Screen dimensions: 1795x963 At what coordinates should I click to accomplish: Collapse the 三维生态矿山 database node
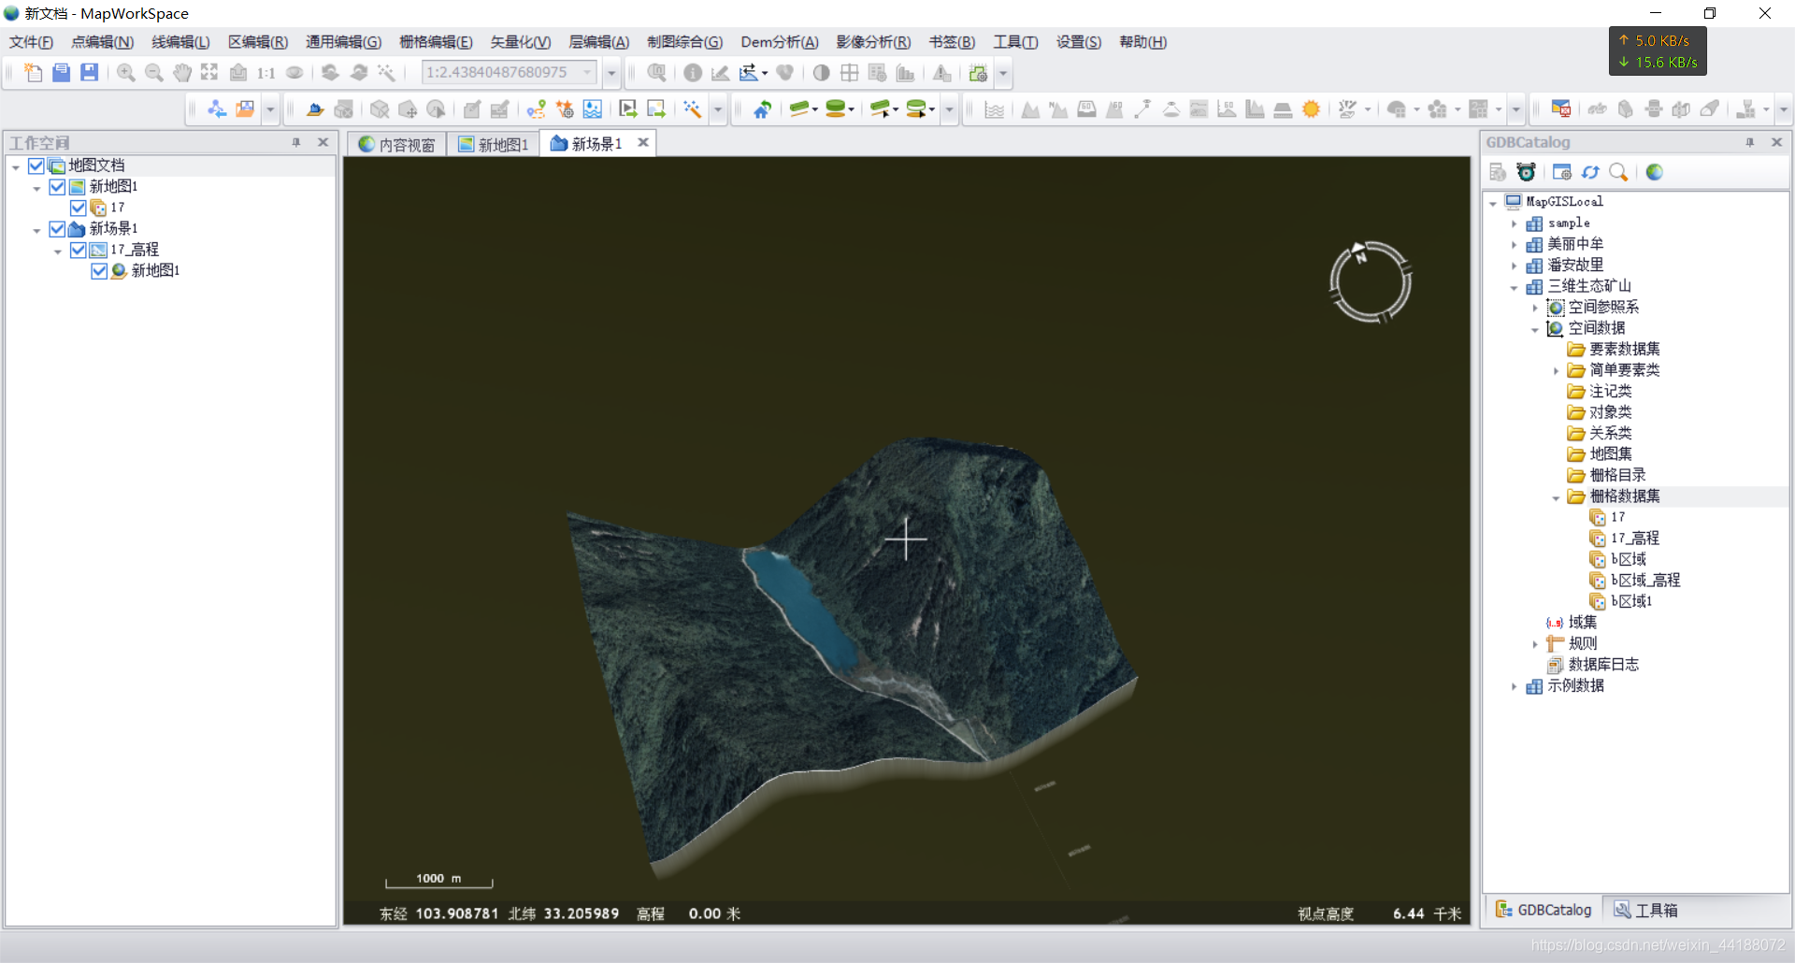[1514, 288]
